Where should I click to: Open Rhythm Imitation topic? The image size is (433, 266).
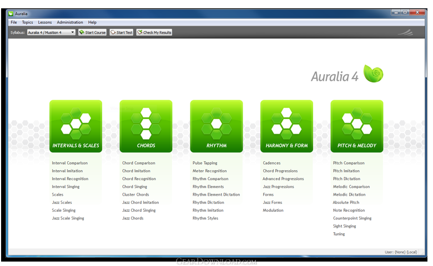[208, 211]
